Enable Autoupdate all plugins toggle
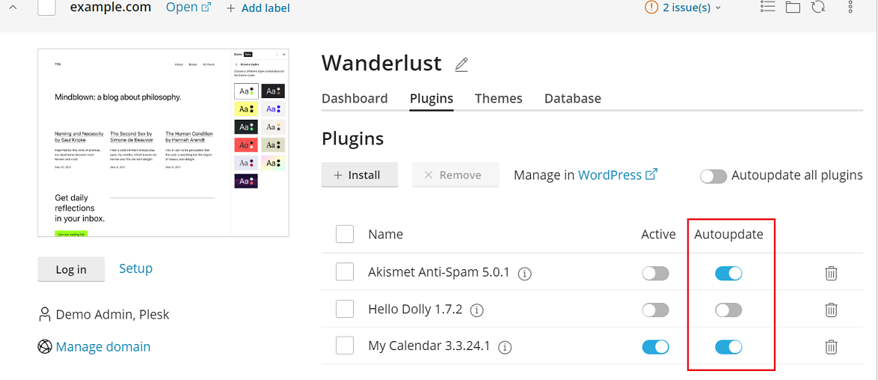The height and width of the screenshot is (380, 878). point(713,176)
